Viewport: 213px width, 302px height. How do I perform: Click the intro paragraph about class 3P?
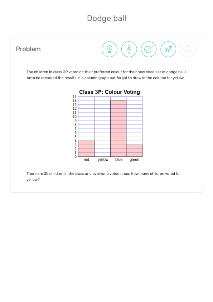(107, 75)
